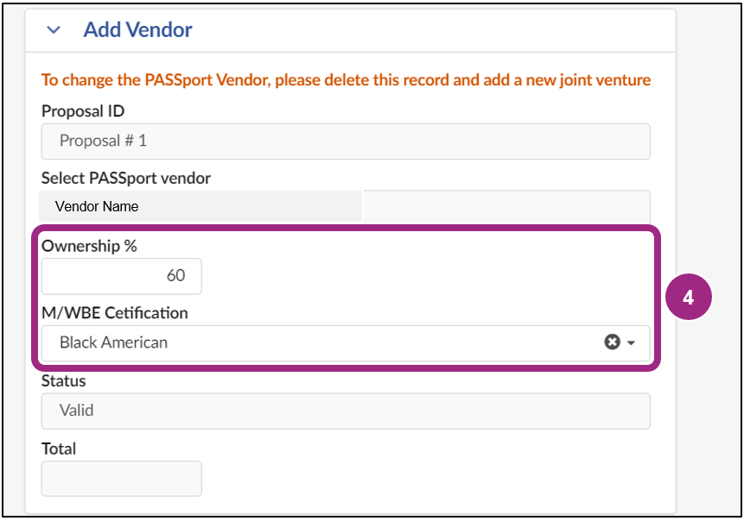
Task: Select the Ownership % value 60
Action: coord(121,276)
